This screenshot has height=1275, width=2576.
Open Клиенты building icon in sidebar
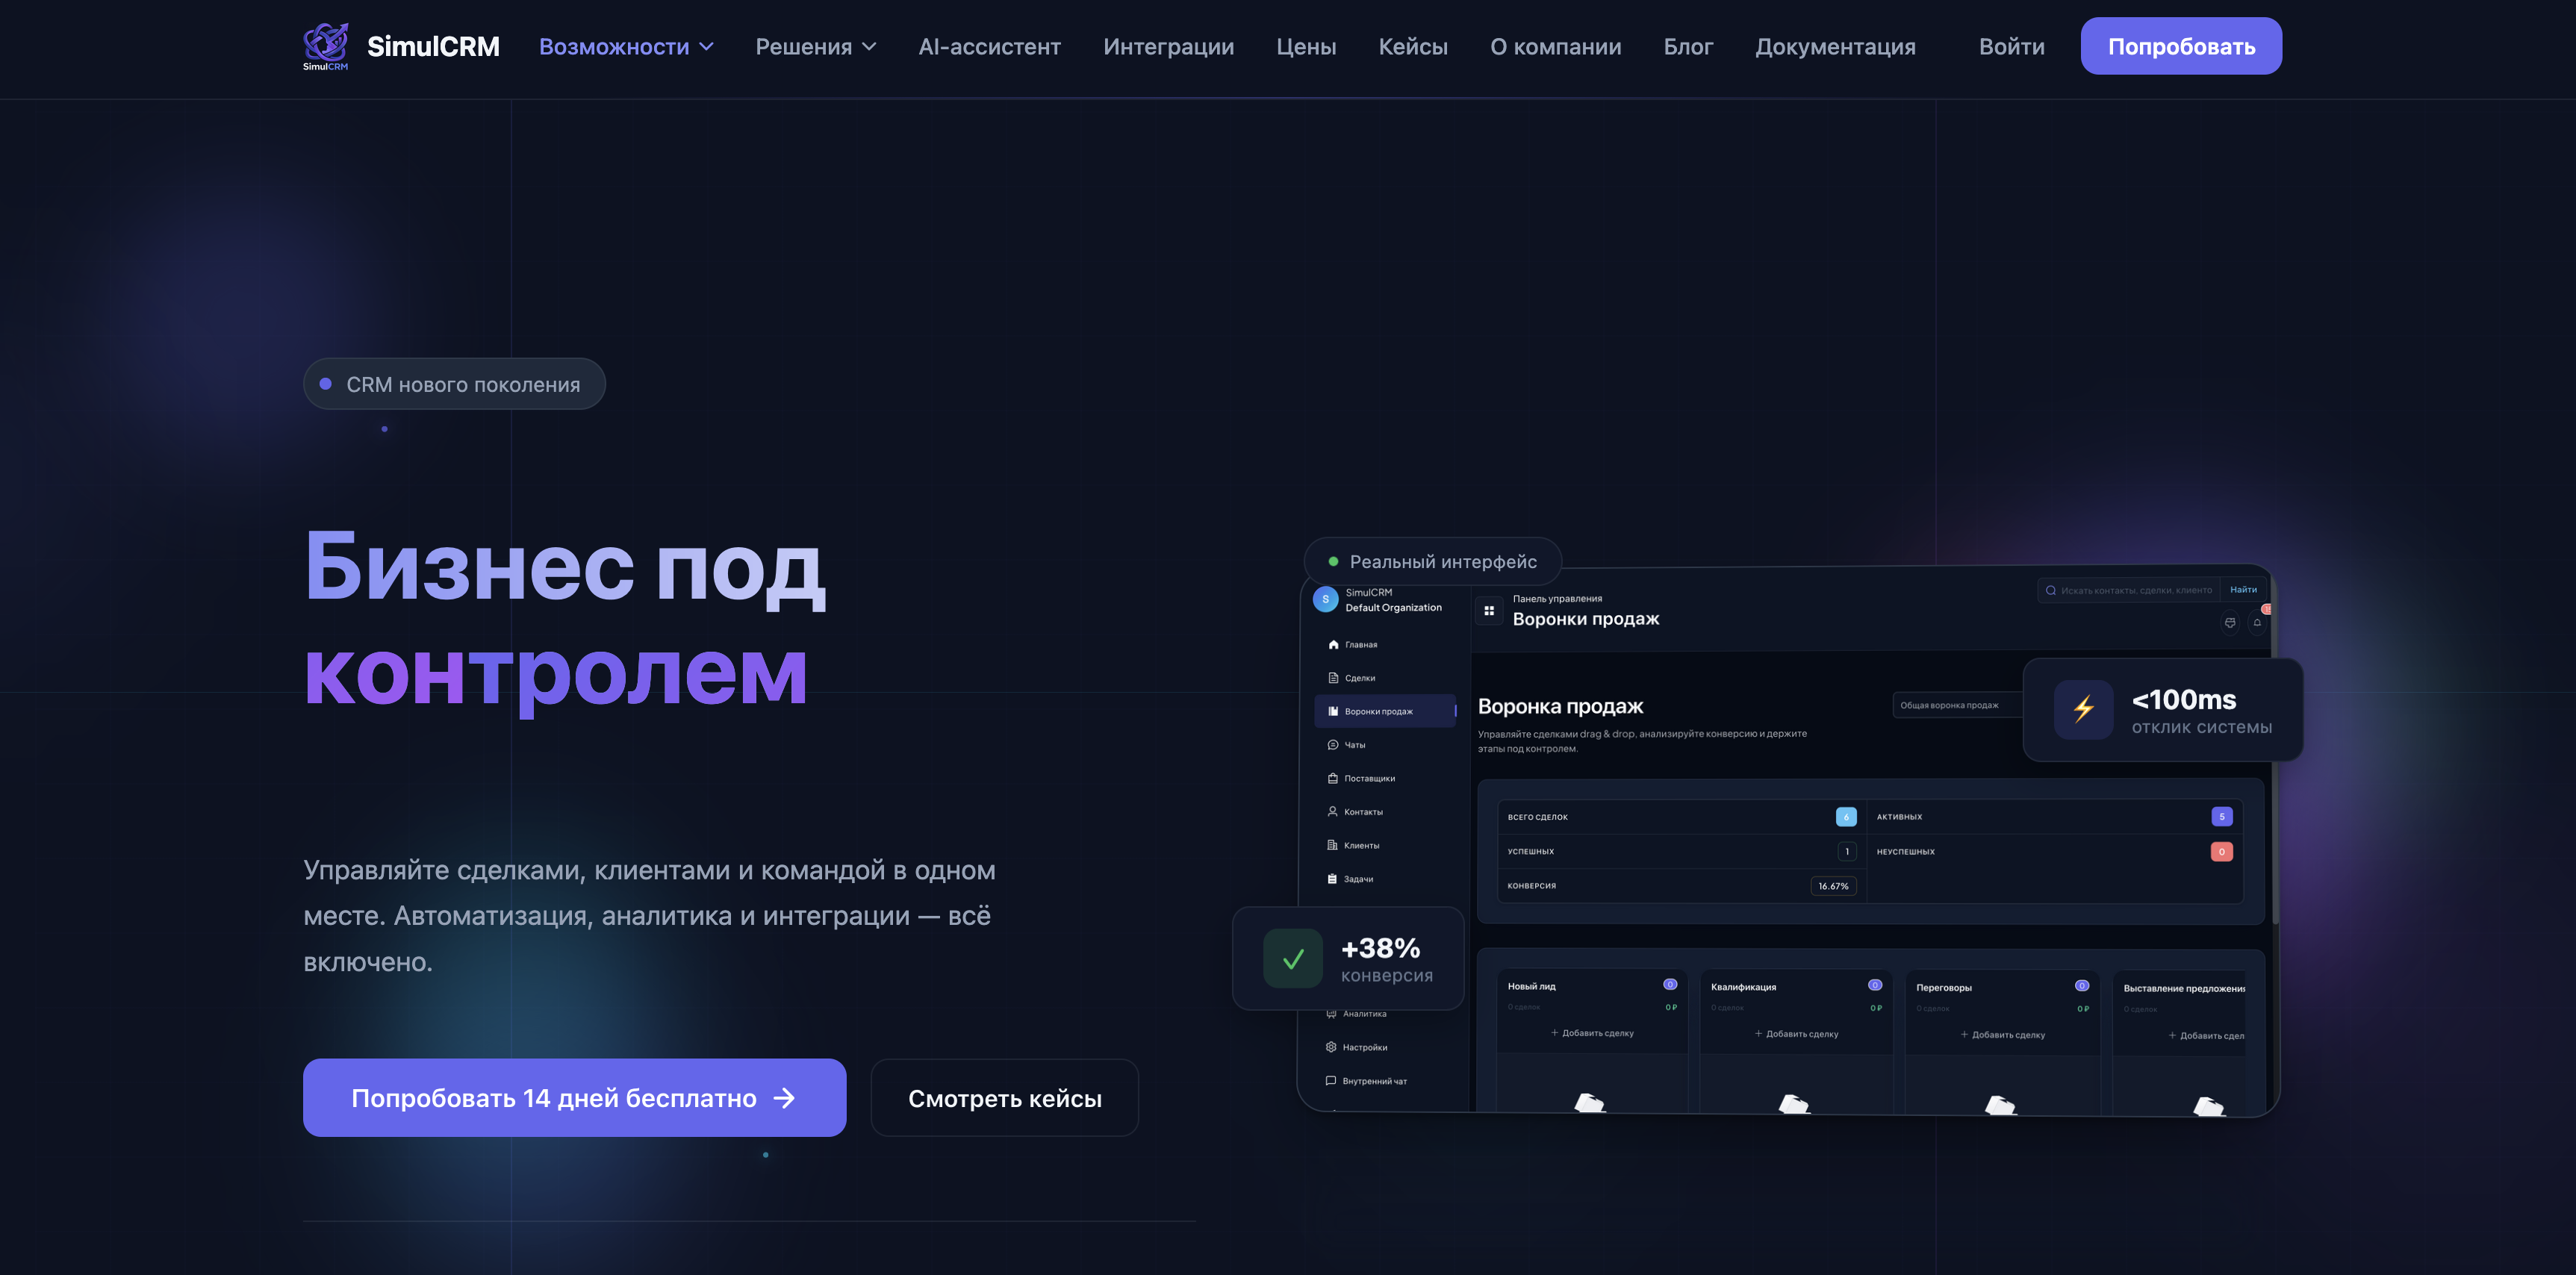1332,845
